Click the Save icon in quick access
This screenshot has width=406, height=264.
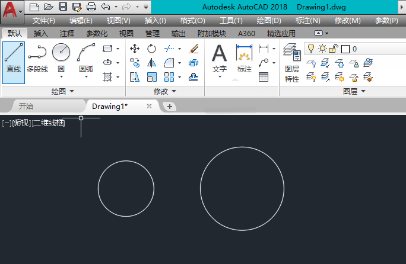[63, 7]
